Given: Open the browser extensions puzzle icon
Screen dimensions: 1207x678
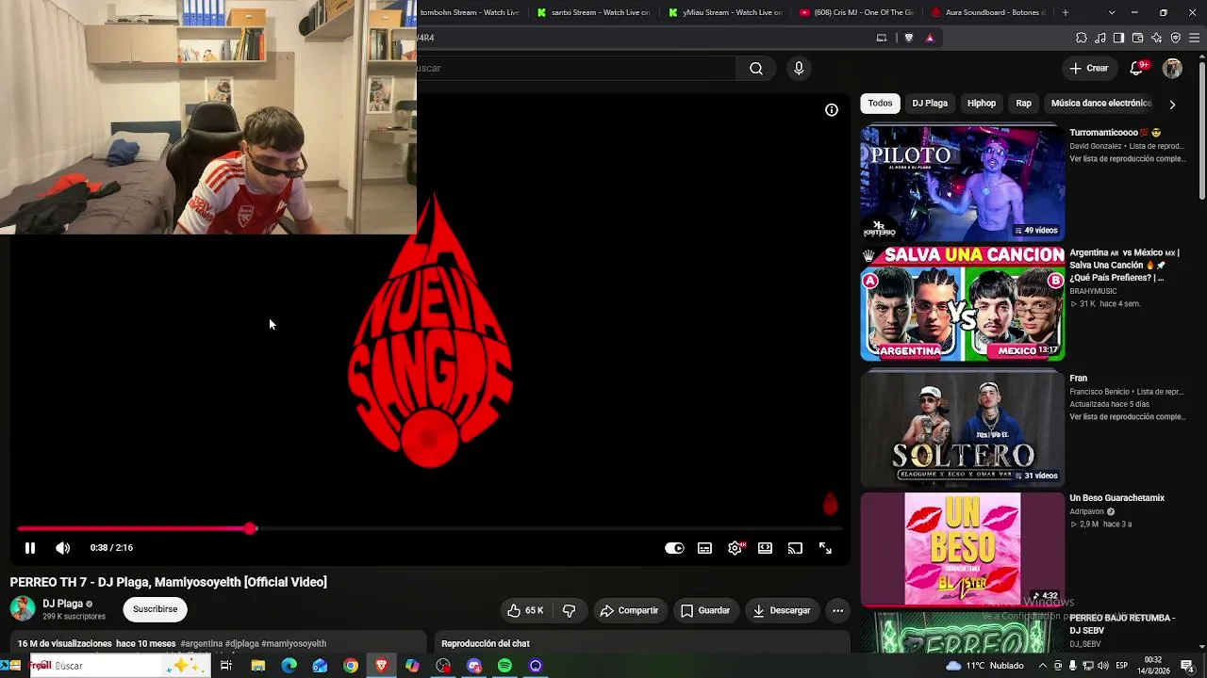Looking at the screenshot, I should pyautogui.click(x=1082, y=38).
